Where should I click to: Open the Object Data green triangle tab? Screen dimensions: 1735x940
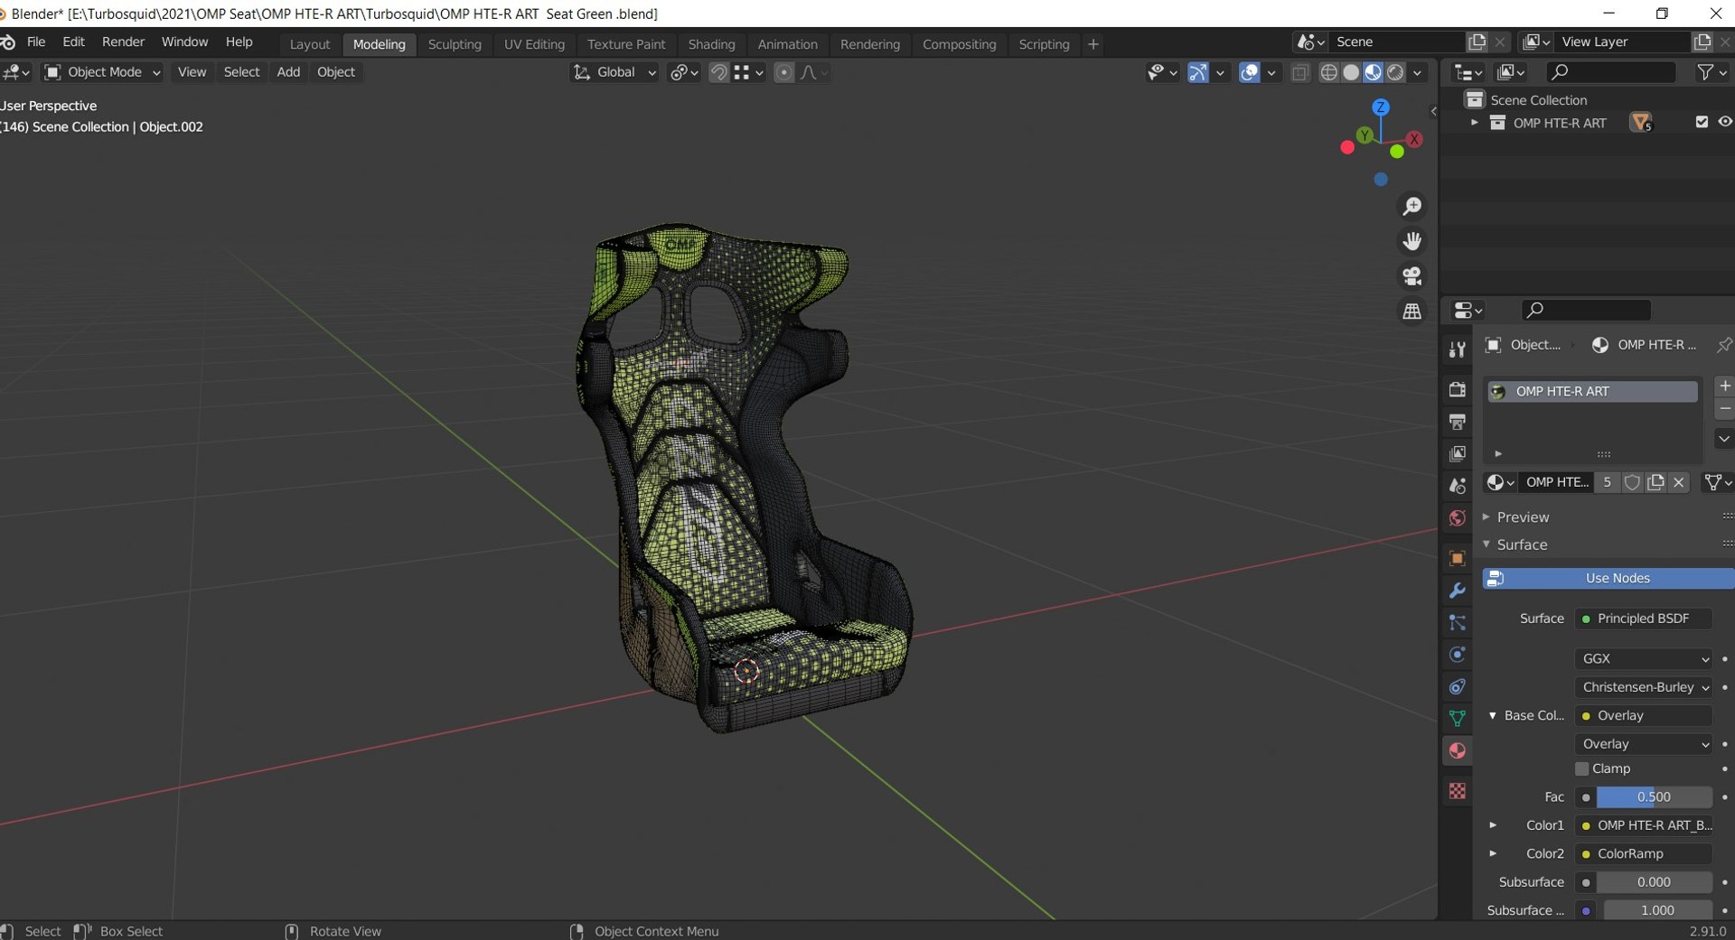pyautogui.click(x=1457, y=719)
